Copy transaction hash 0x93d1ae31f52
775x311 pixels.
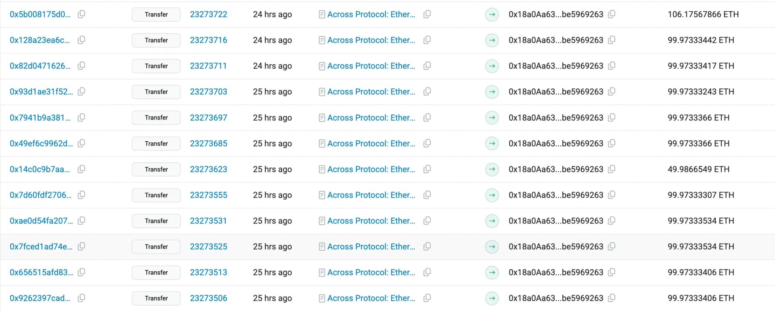[81, 92]
